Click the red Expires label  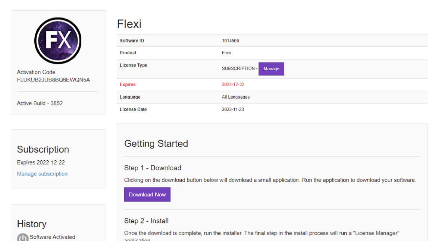click(x=128, y=84)
